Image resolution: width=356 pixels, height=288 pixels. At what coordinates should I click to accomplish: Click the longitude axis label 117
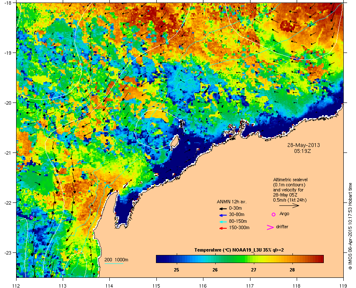point(250,285)
